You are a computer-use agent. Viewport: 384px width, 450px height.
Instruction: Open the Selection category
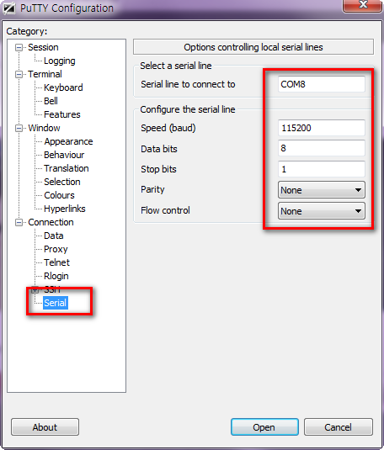[62, 182]
